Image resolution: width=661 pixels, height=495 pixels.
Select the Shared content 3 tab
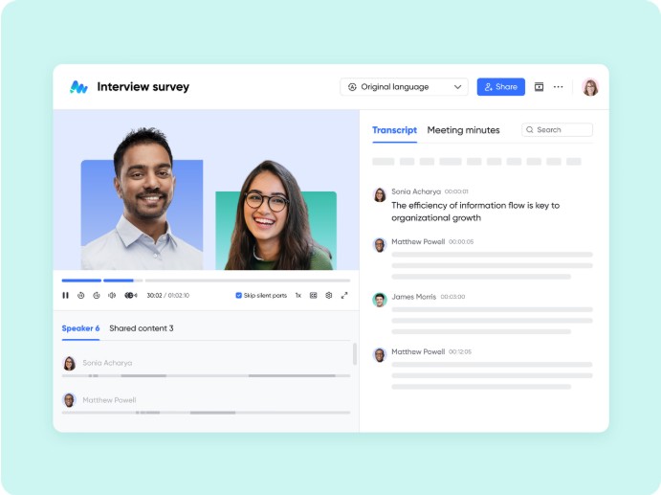pyautogui.click(x=142, y=328)
